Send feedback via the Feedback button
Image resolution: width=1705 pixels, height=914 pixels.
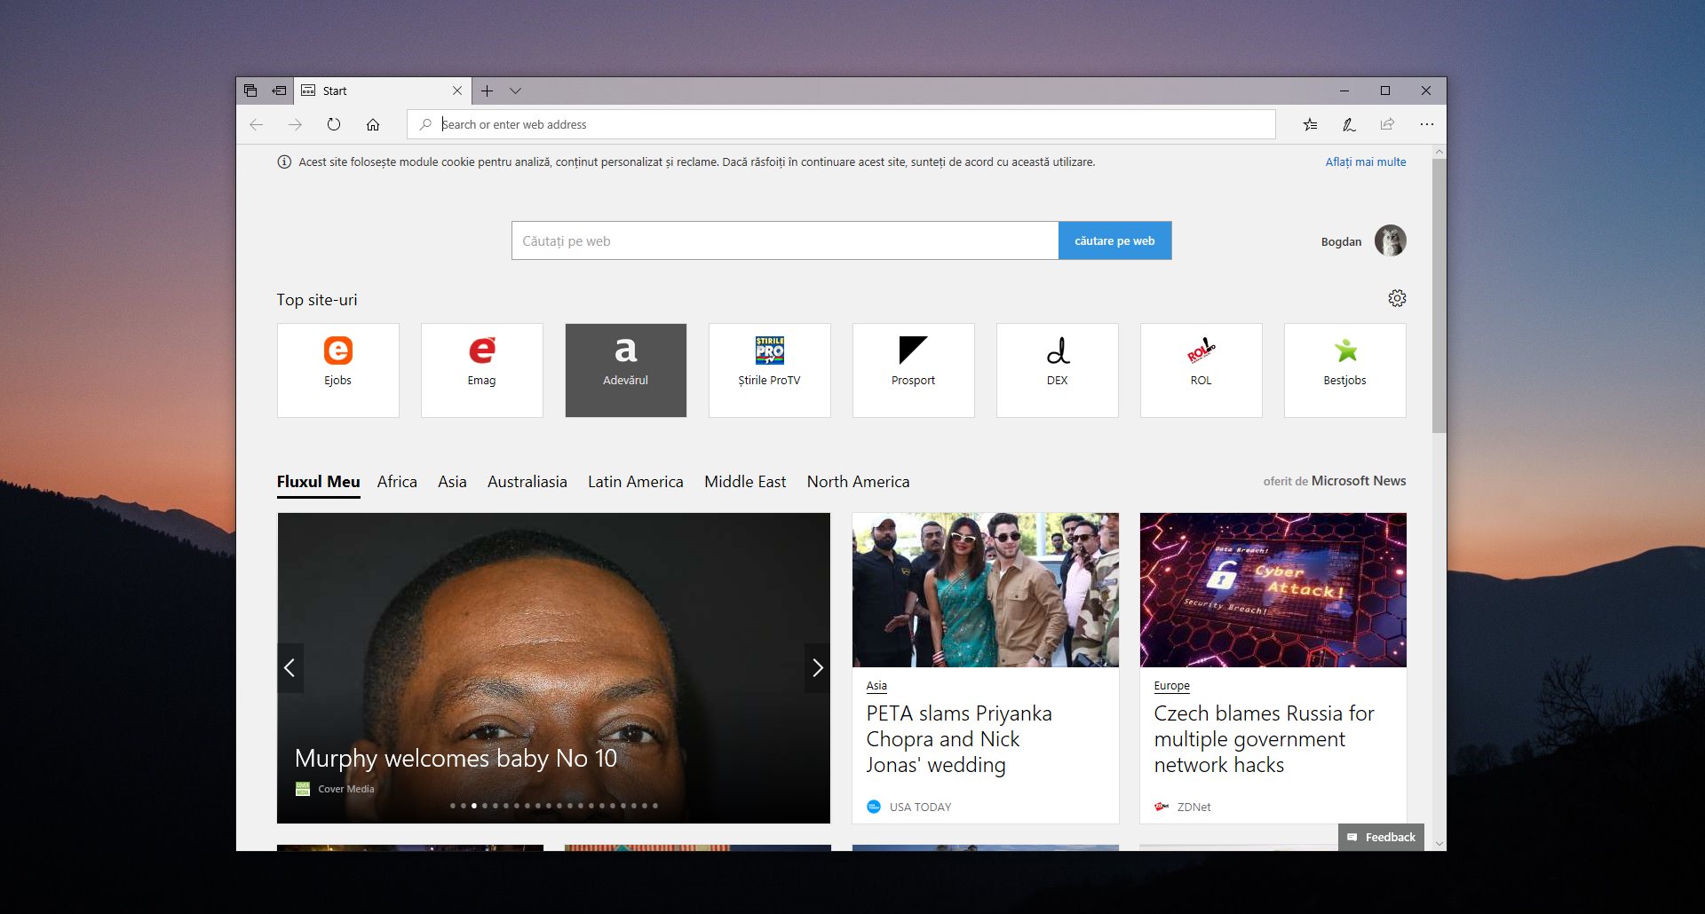[x=1380, y=837]
